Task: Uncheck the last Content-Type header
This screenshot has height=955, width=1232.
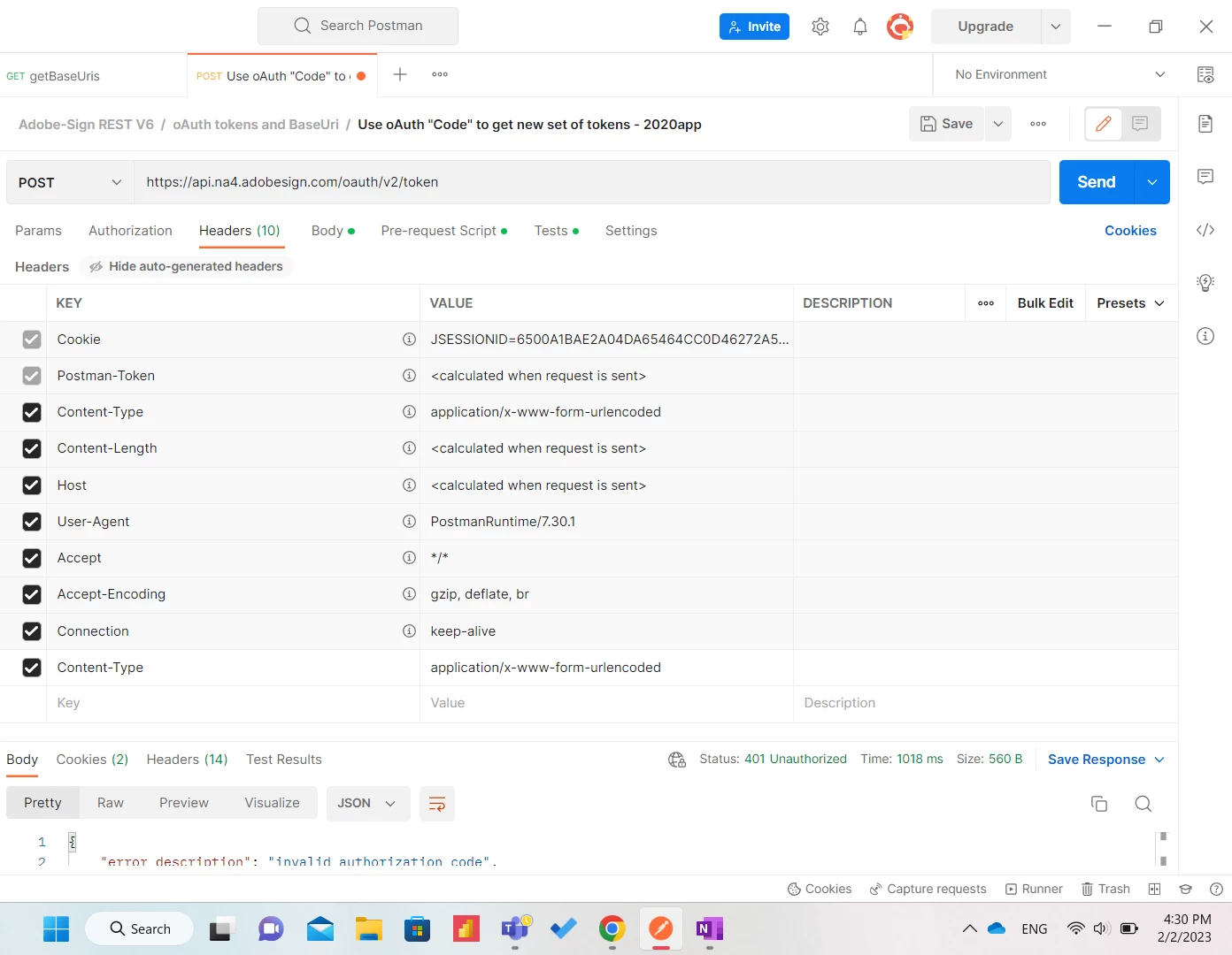Action: click(32, 668)
